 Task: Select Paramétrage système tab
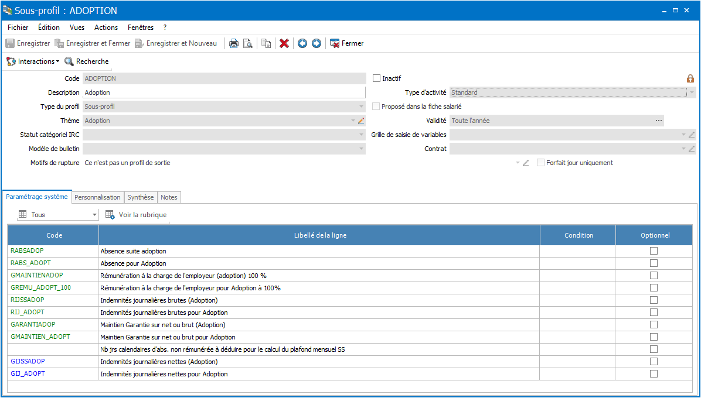[37, 197]
